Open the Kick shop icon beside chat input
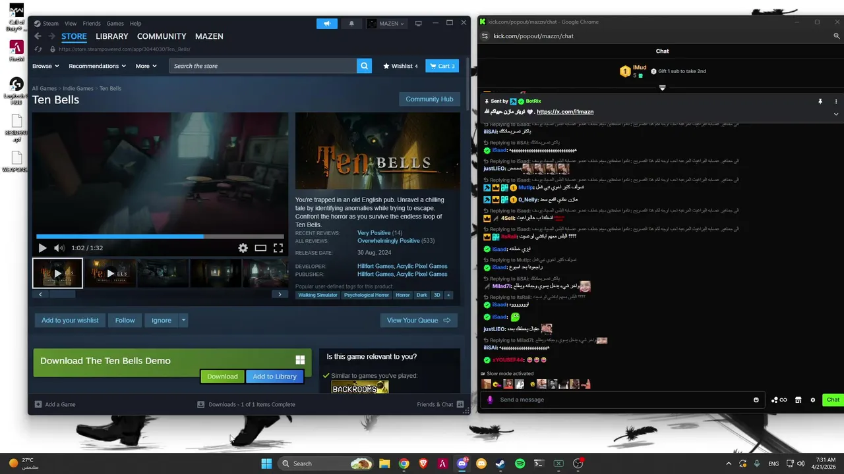 798,400
